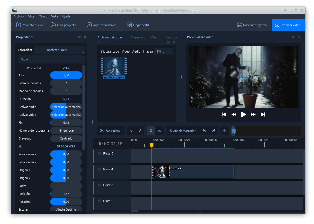The image size is (314, 224).
Task: Add a track using Añadir pista
Action: pyautogui.click(x=111, y=131)
